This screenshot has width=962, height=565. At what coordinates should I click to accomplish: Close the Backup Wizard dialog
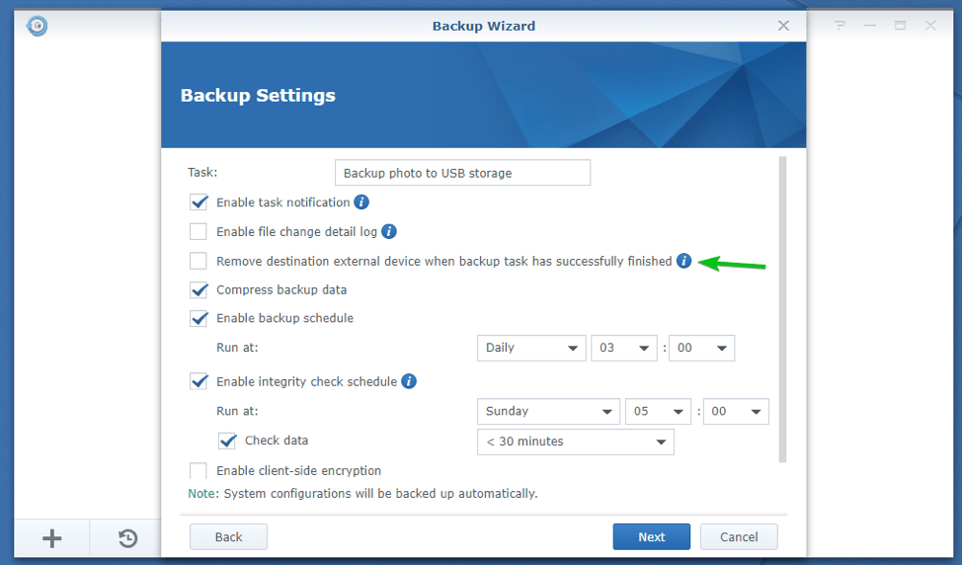pos(783,26)
